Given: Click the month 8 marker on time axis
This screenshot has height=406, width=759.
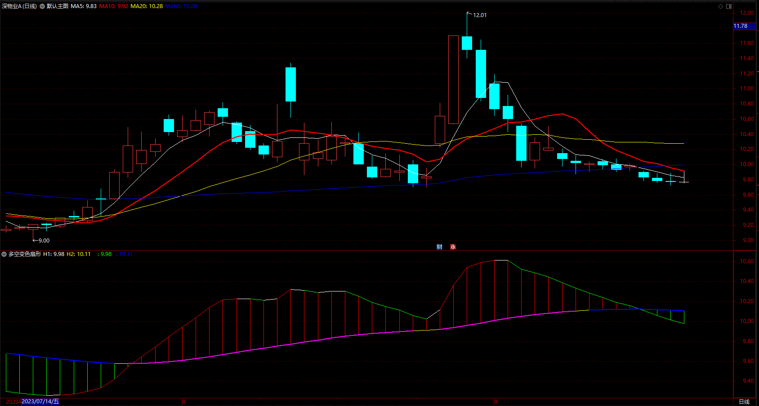Looking at the screenshot, I should pos(183,402).
